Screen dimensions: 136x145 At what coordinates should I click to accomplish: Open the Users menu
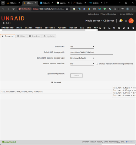[38, 28]
